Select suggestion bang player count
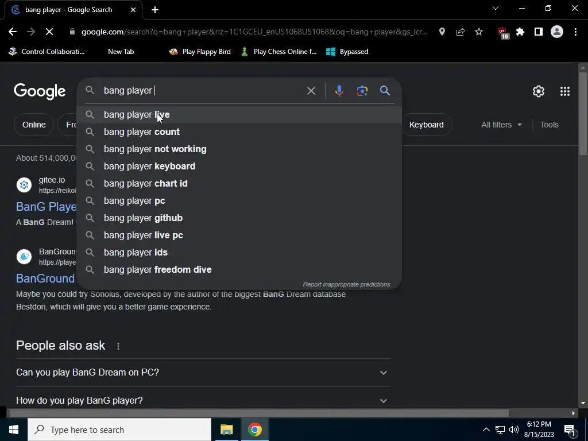Image resolution: width=588 pixels, height=441 pixels. 239,132
